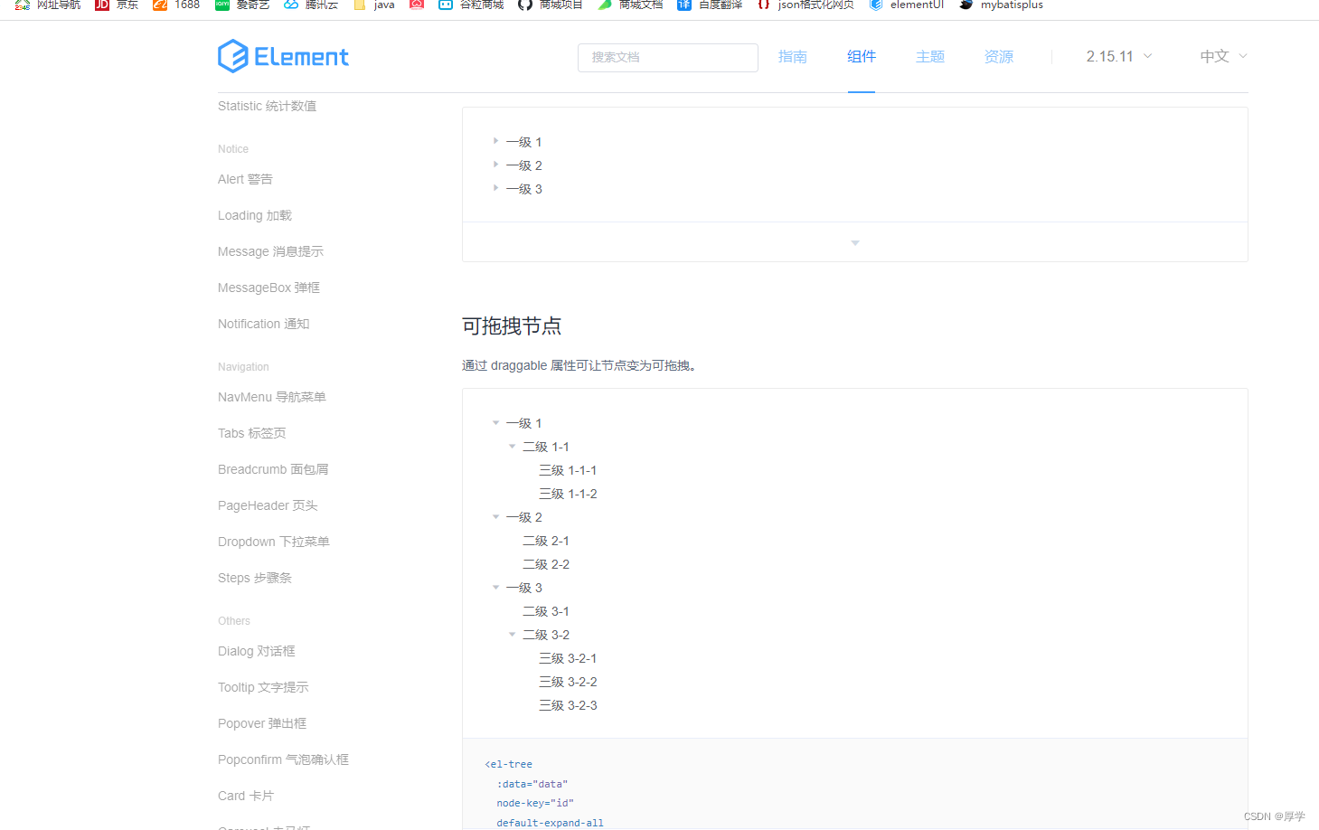Open Breadcrumb 面包屑 docs
The height and width of the screenshot is (830, 1319).
point(273,469)
